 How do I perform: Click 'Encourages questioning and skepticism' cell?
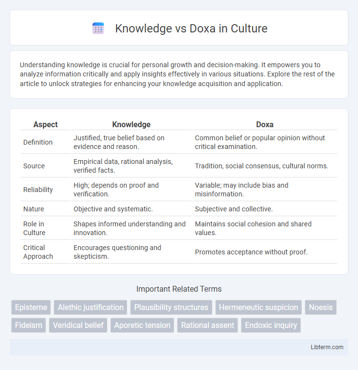(x=131, y=252)
